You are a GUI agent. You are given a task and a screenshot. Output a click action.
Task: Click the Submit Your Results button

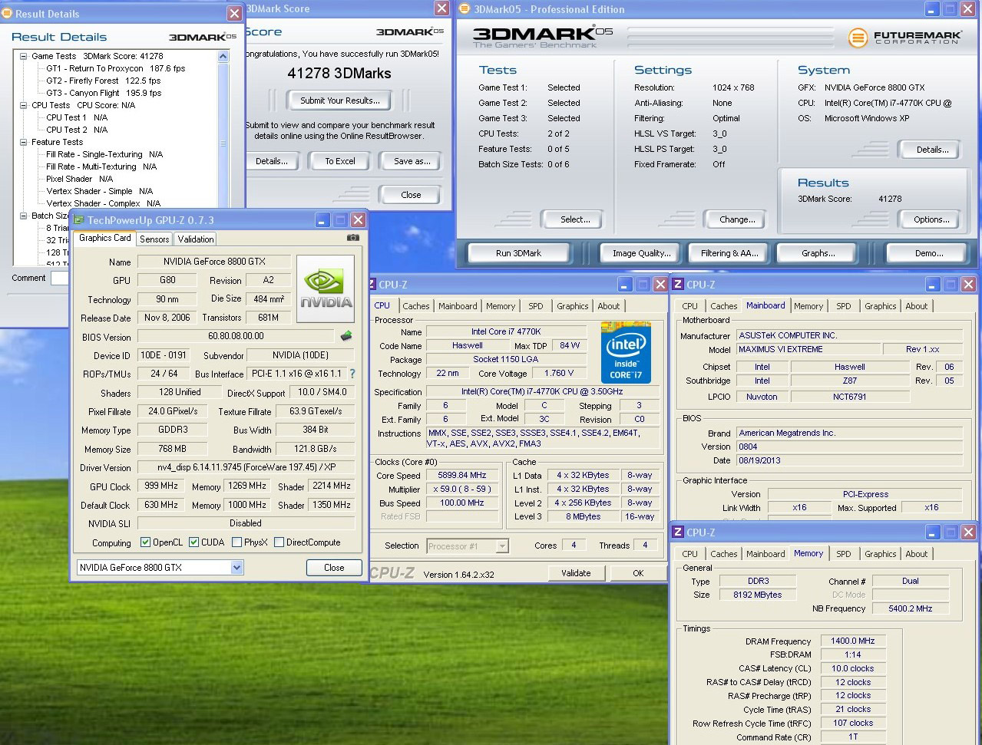339,101
